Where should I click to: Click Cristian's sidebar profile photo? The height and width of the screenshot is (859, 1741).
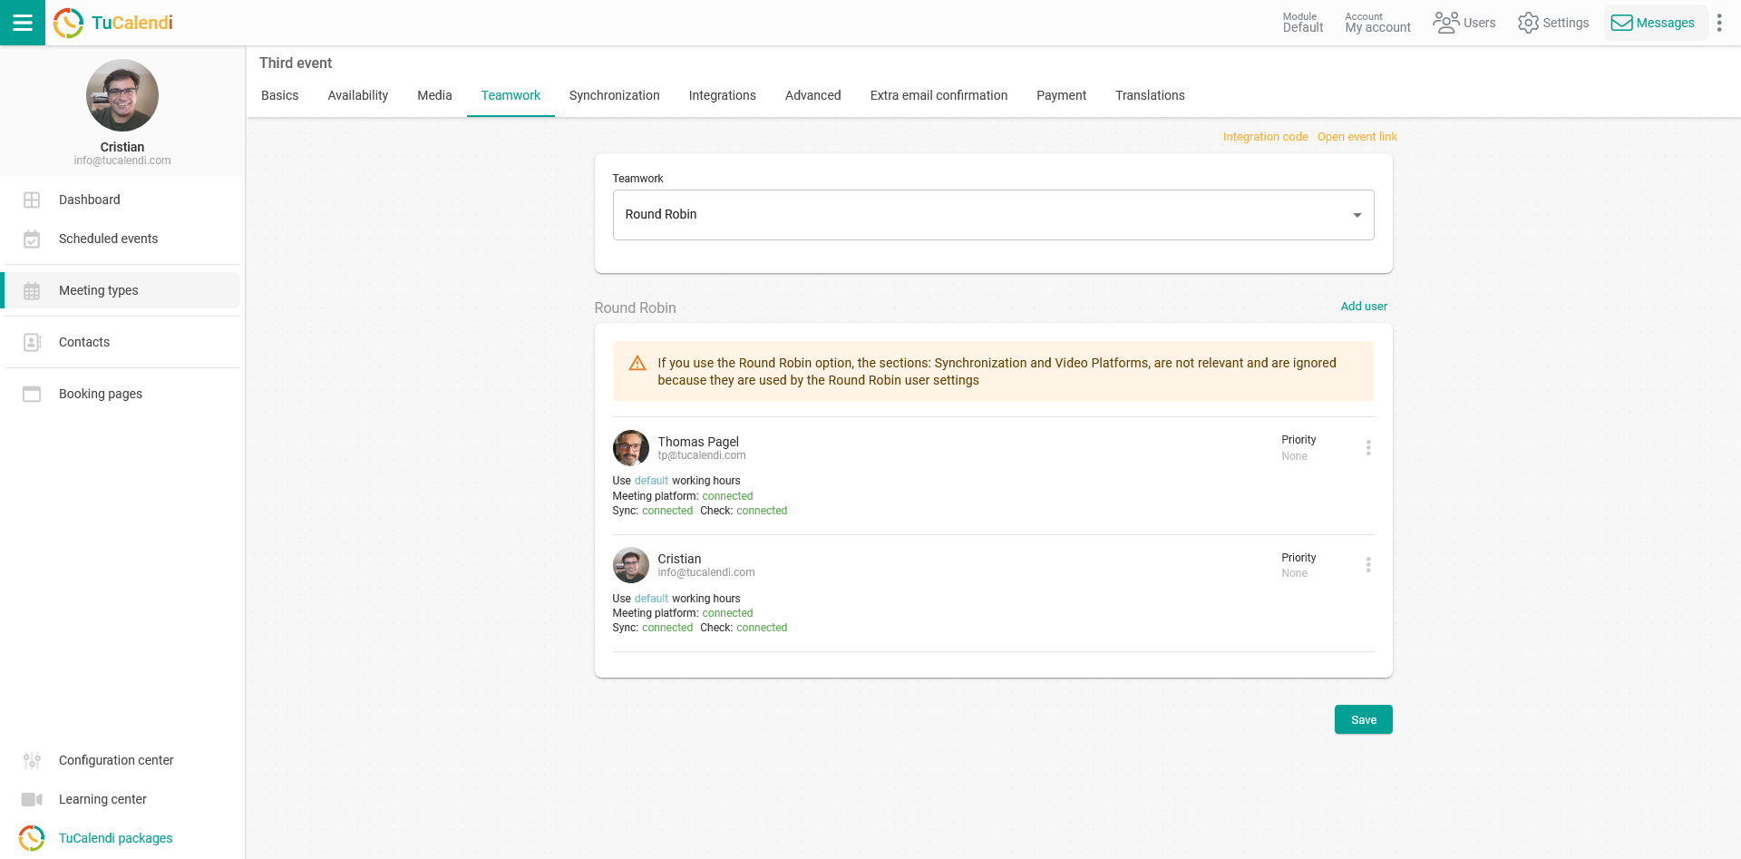pos(122,95)
